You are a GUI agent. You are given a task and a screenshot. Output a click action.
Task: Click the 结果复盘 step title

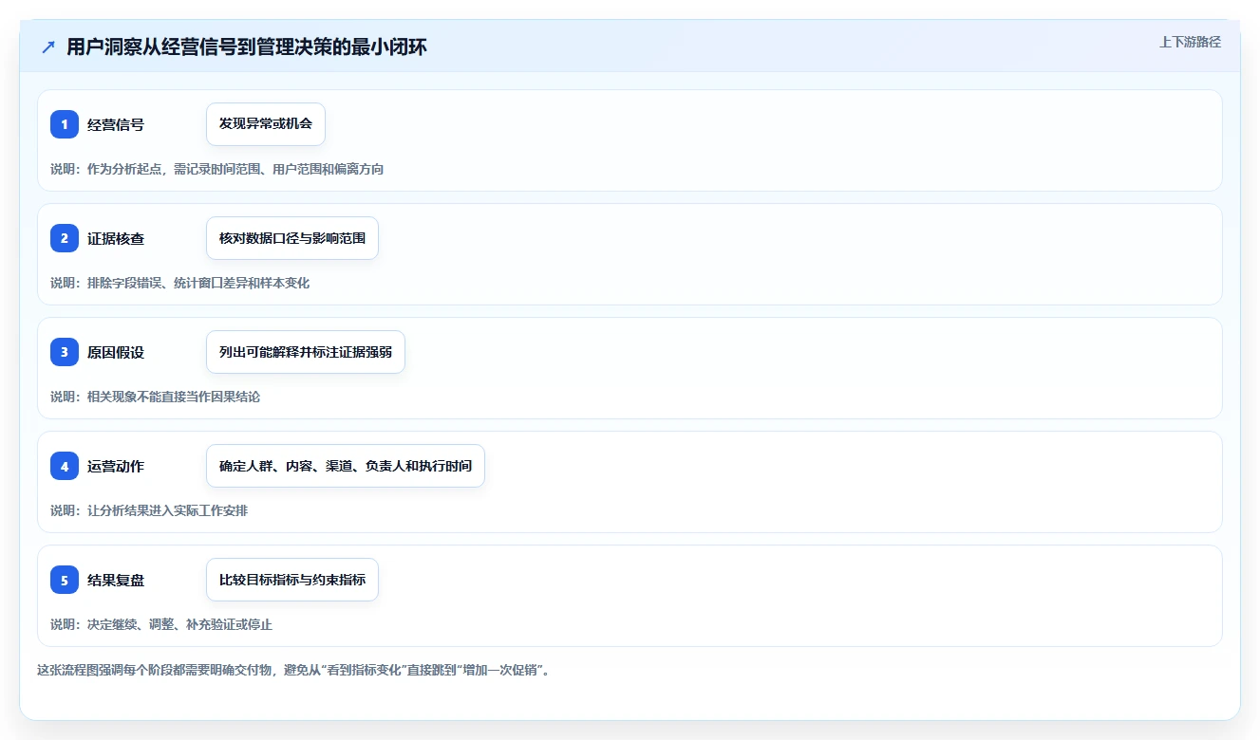click(116, 580)
